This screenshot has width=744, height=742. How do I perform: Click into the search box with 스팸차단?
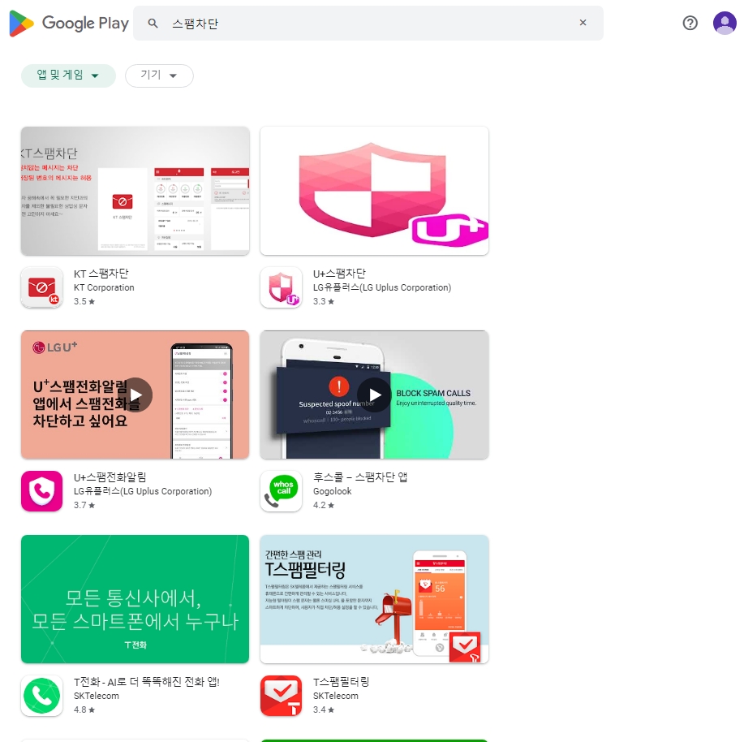(370, 23)
